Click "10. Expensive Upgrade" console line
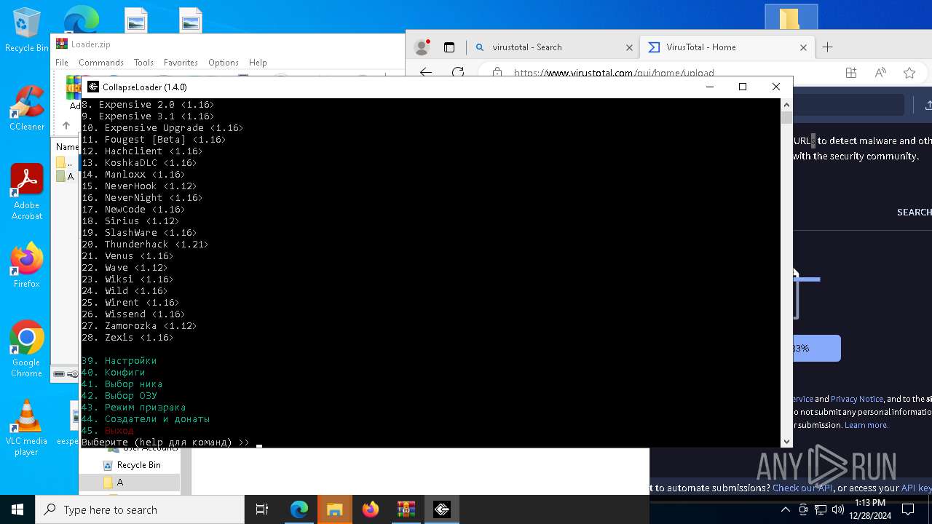This screenshot has width=932, height=524. pyautogui.click(x=162, y=128)
